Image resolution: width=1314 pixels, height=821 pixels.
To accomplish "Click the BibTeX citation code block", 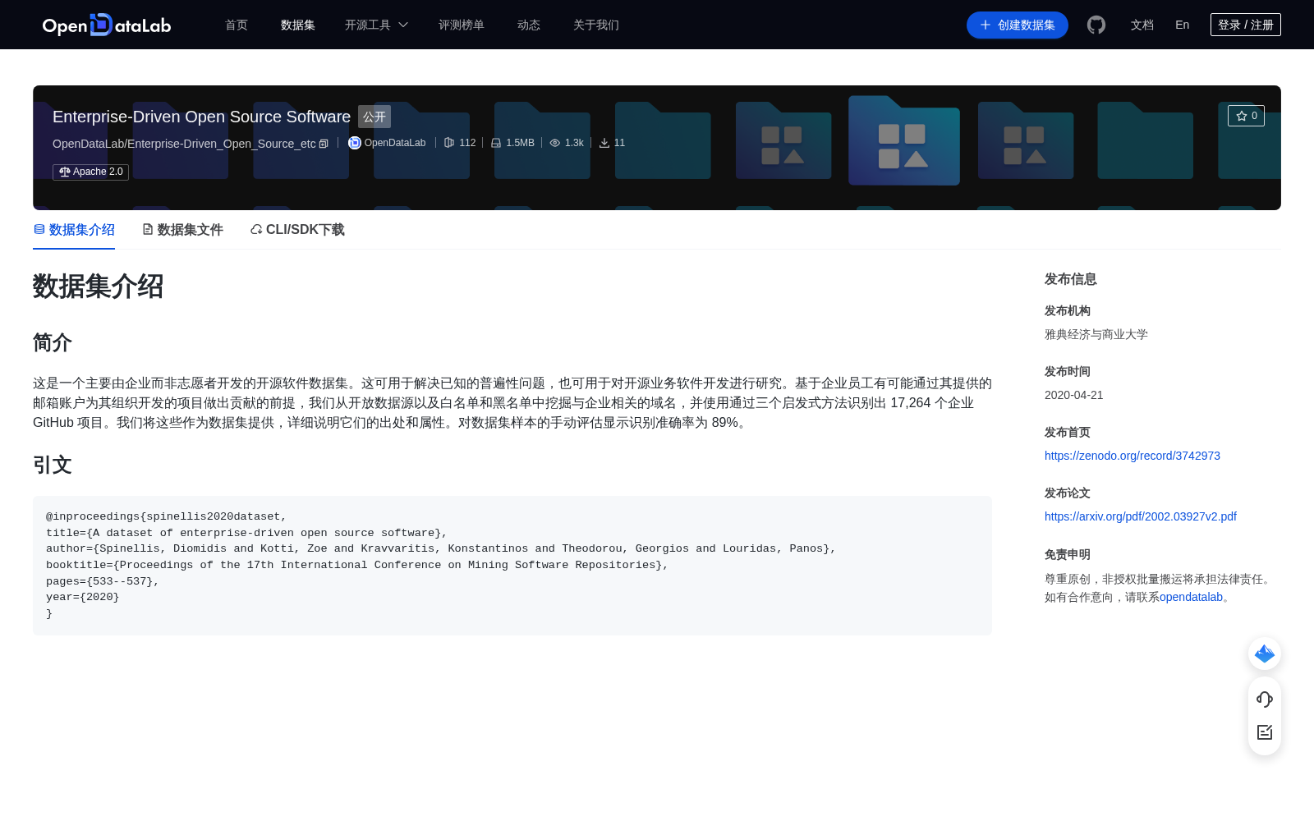I will point(512,565).
